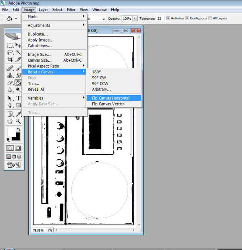Switch to Quick Mask mode
The height and width of the screenshot is (250, 242).
tap(18, 148)
